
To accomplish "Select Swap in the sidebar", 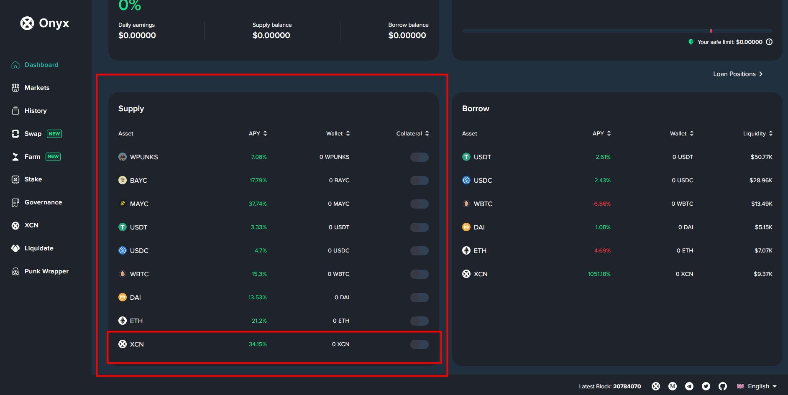I will tap(37, 134).
